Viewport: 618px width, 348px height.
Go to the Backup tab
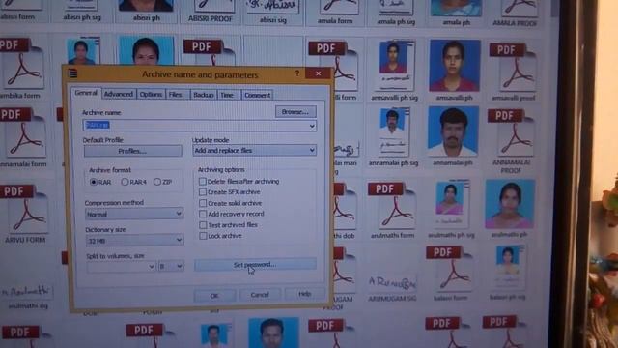(204, 95)
